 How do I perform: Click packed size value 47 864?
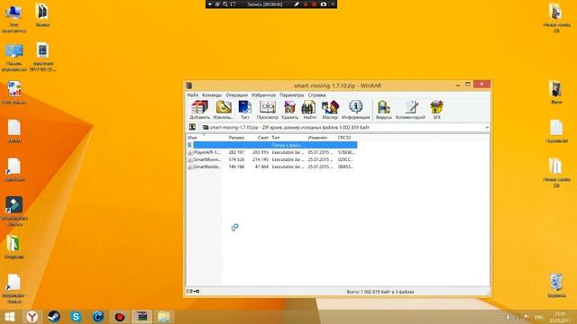(x=262, y=166)
